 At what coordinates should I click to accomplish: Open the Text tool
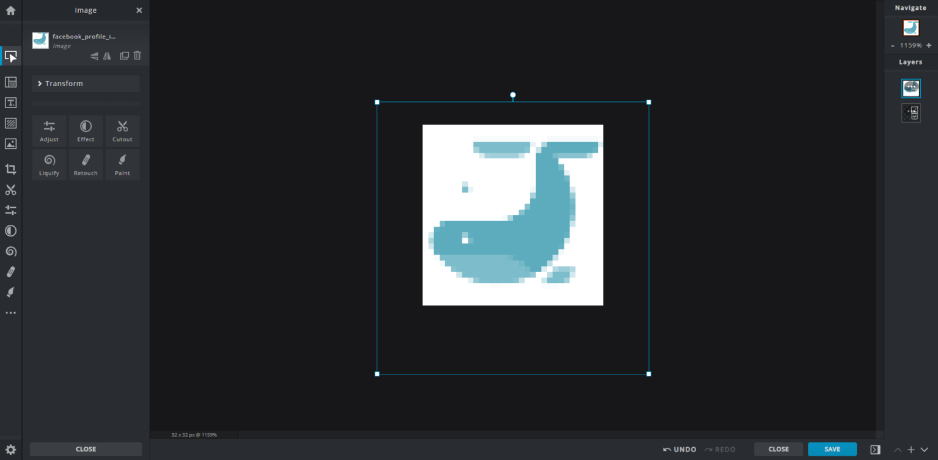[10, 102]
